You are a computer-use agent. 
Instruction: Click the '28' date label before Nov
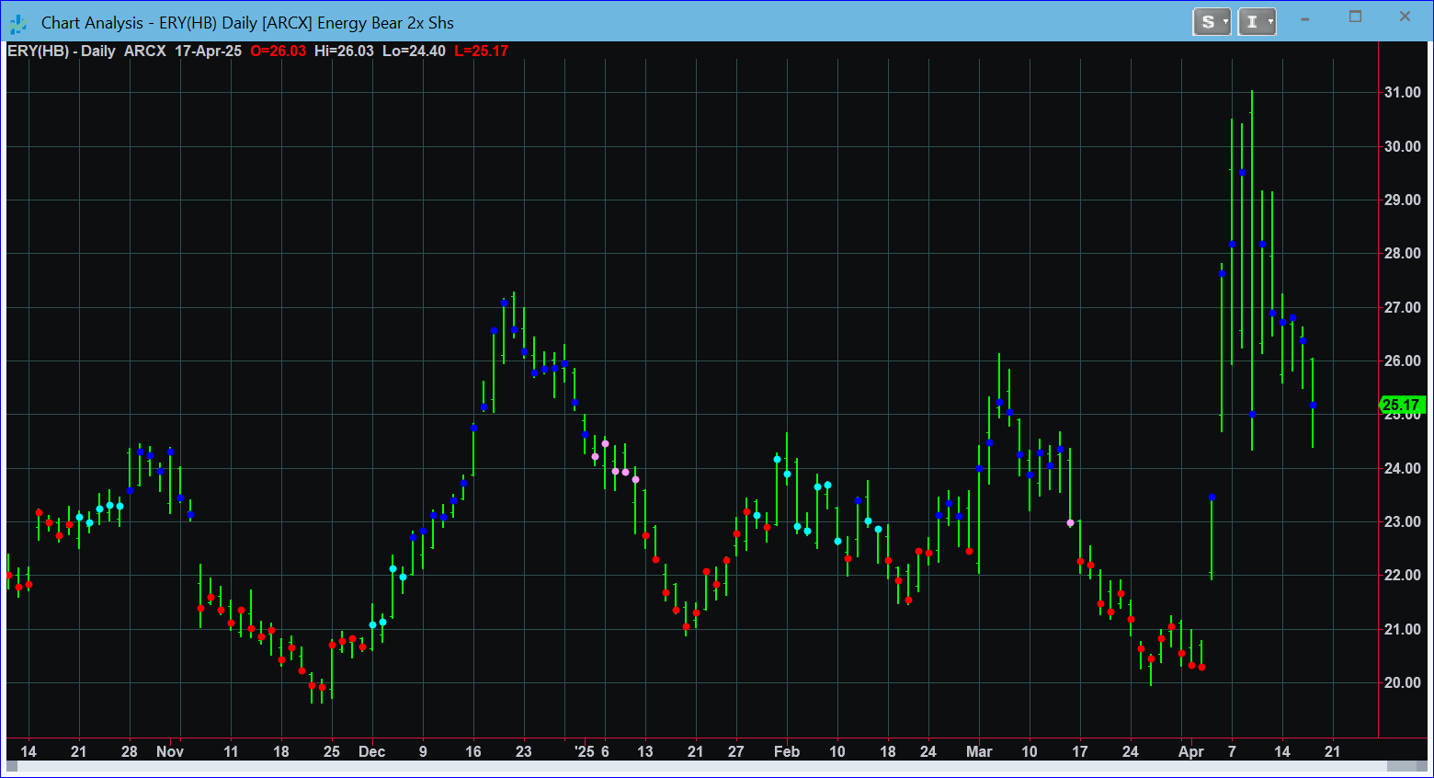tap(130, 751)
